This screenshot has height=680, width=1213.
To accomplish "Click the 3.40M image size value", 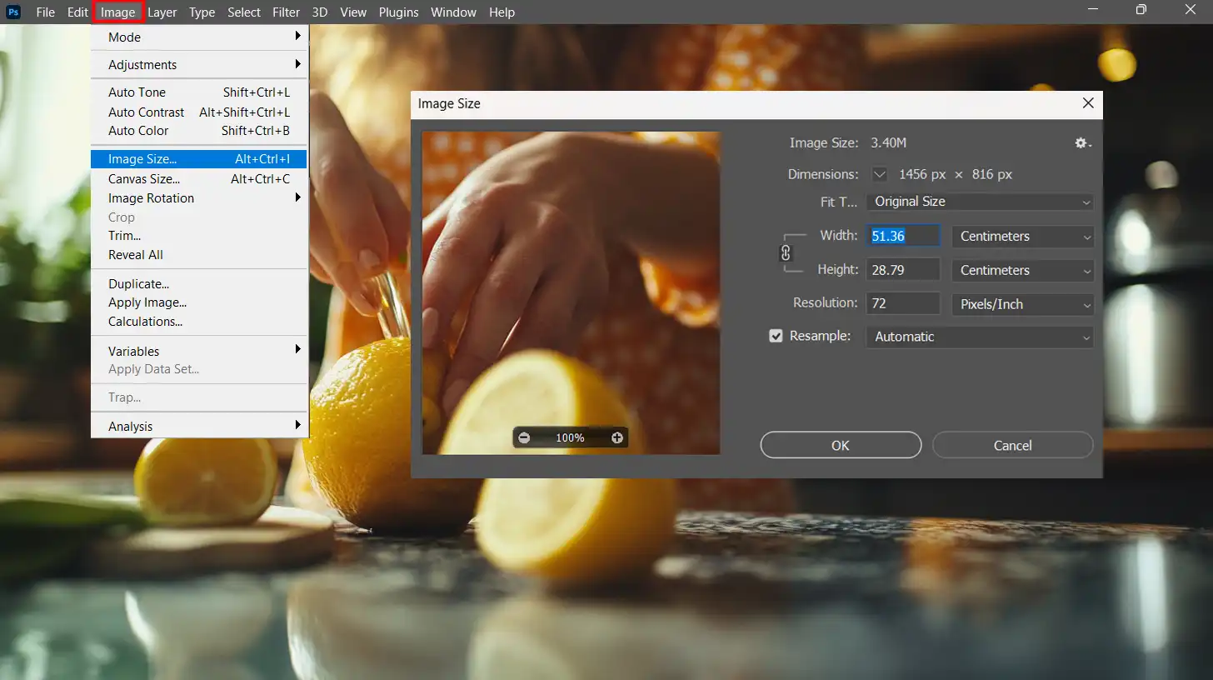I will click(889, 143).
